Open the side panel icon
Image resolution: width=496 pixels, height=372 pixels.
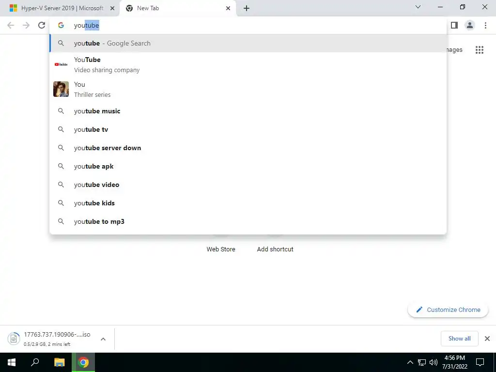[x=454, y=25]
